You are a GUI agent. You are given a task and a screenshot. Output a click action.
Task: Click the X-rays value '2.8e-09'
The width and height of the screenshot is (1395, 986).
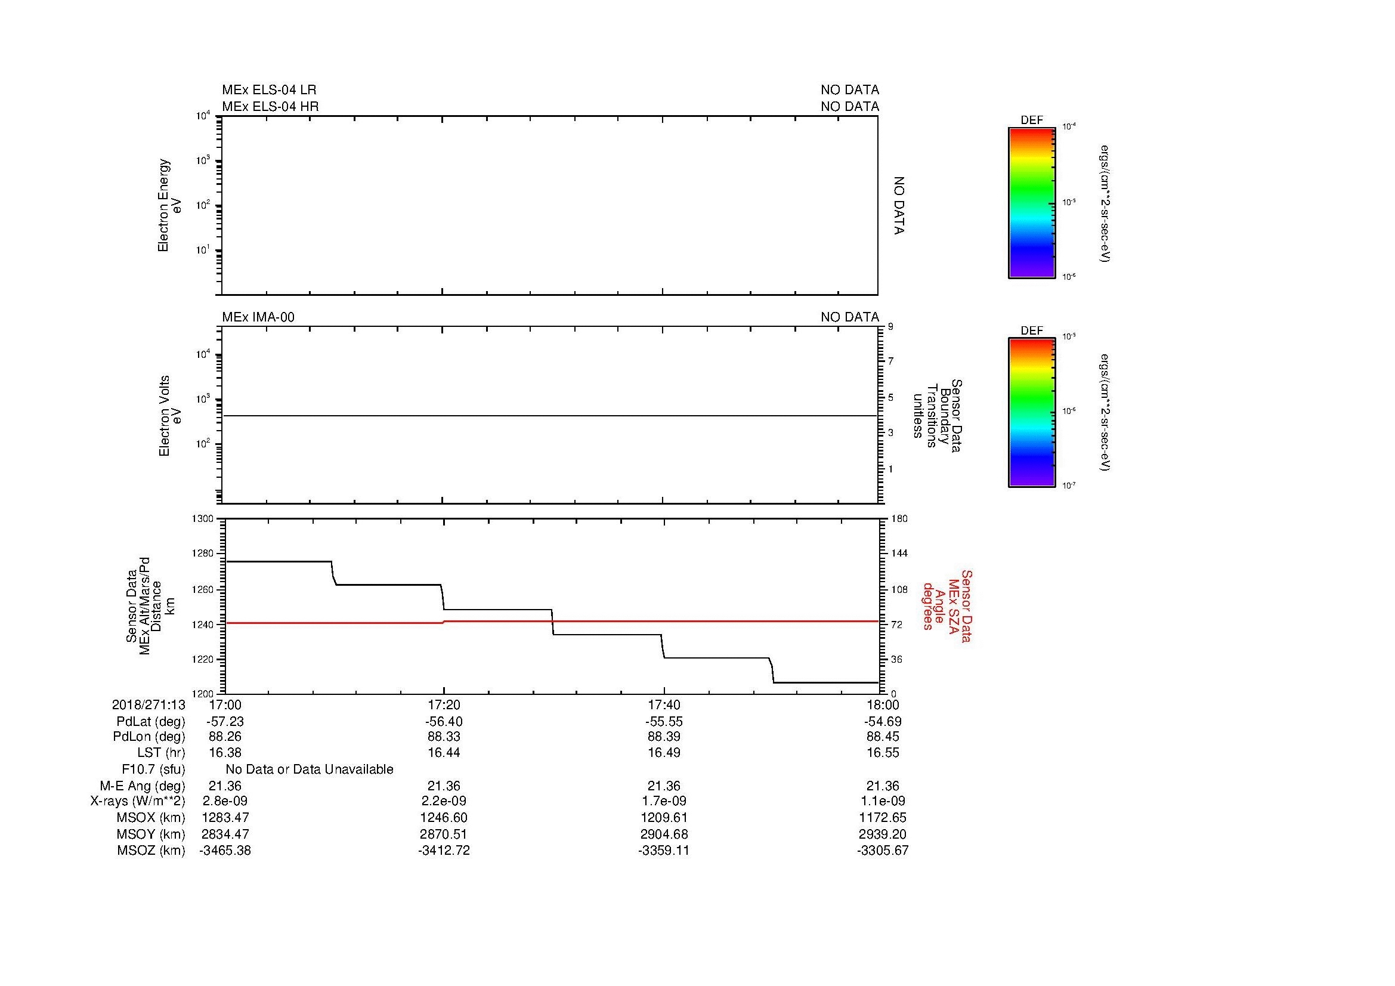pos(225,801)
